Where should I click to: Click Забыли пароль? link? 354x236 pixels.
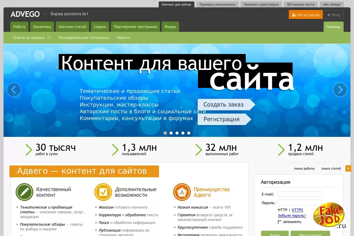pos(292,216)
